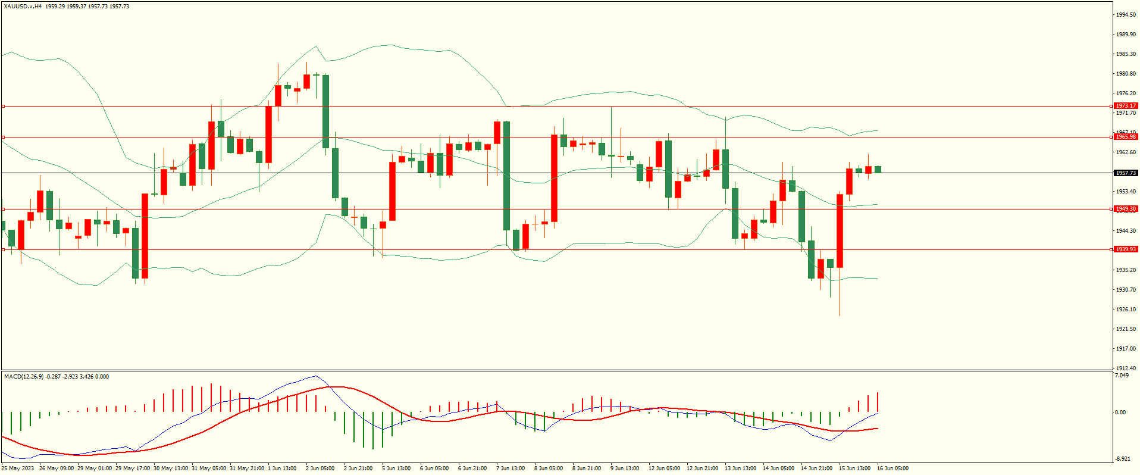Click left handle of 1939.93 line
This screenshot has width=1140, height=475.
tap(3, 250)
